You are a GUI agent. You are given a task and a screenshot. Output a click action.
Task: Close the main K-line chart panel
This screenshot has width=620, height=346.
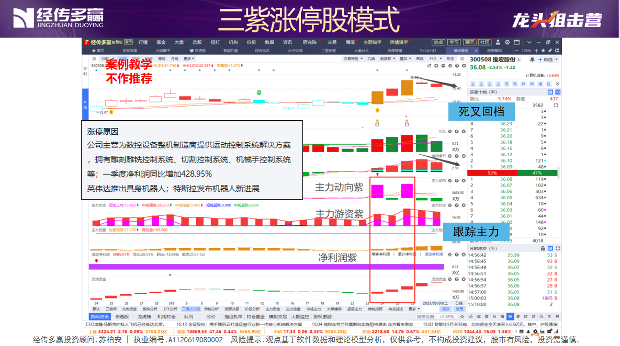pyautogui.click(x=464, y=66)
